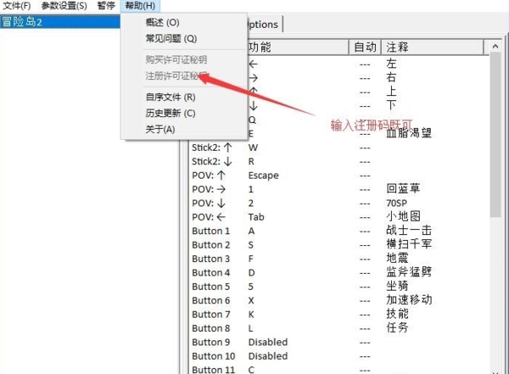Select 注册许可证秘钥 menu entry
The image size is (509, 374).
(x=176, y=75)
